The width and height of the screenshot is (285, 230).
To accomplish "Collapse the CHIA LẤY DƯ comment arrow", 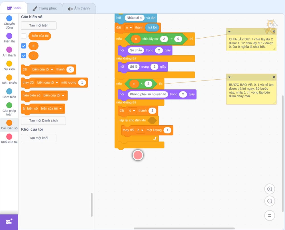I will tap(229, 32).
